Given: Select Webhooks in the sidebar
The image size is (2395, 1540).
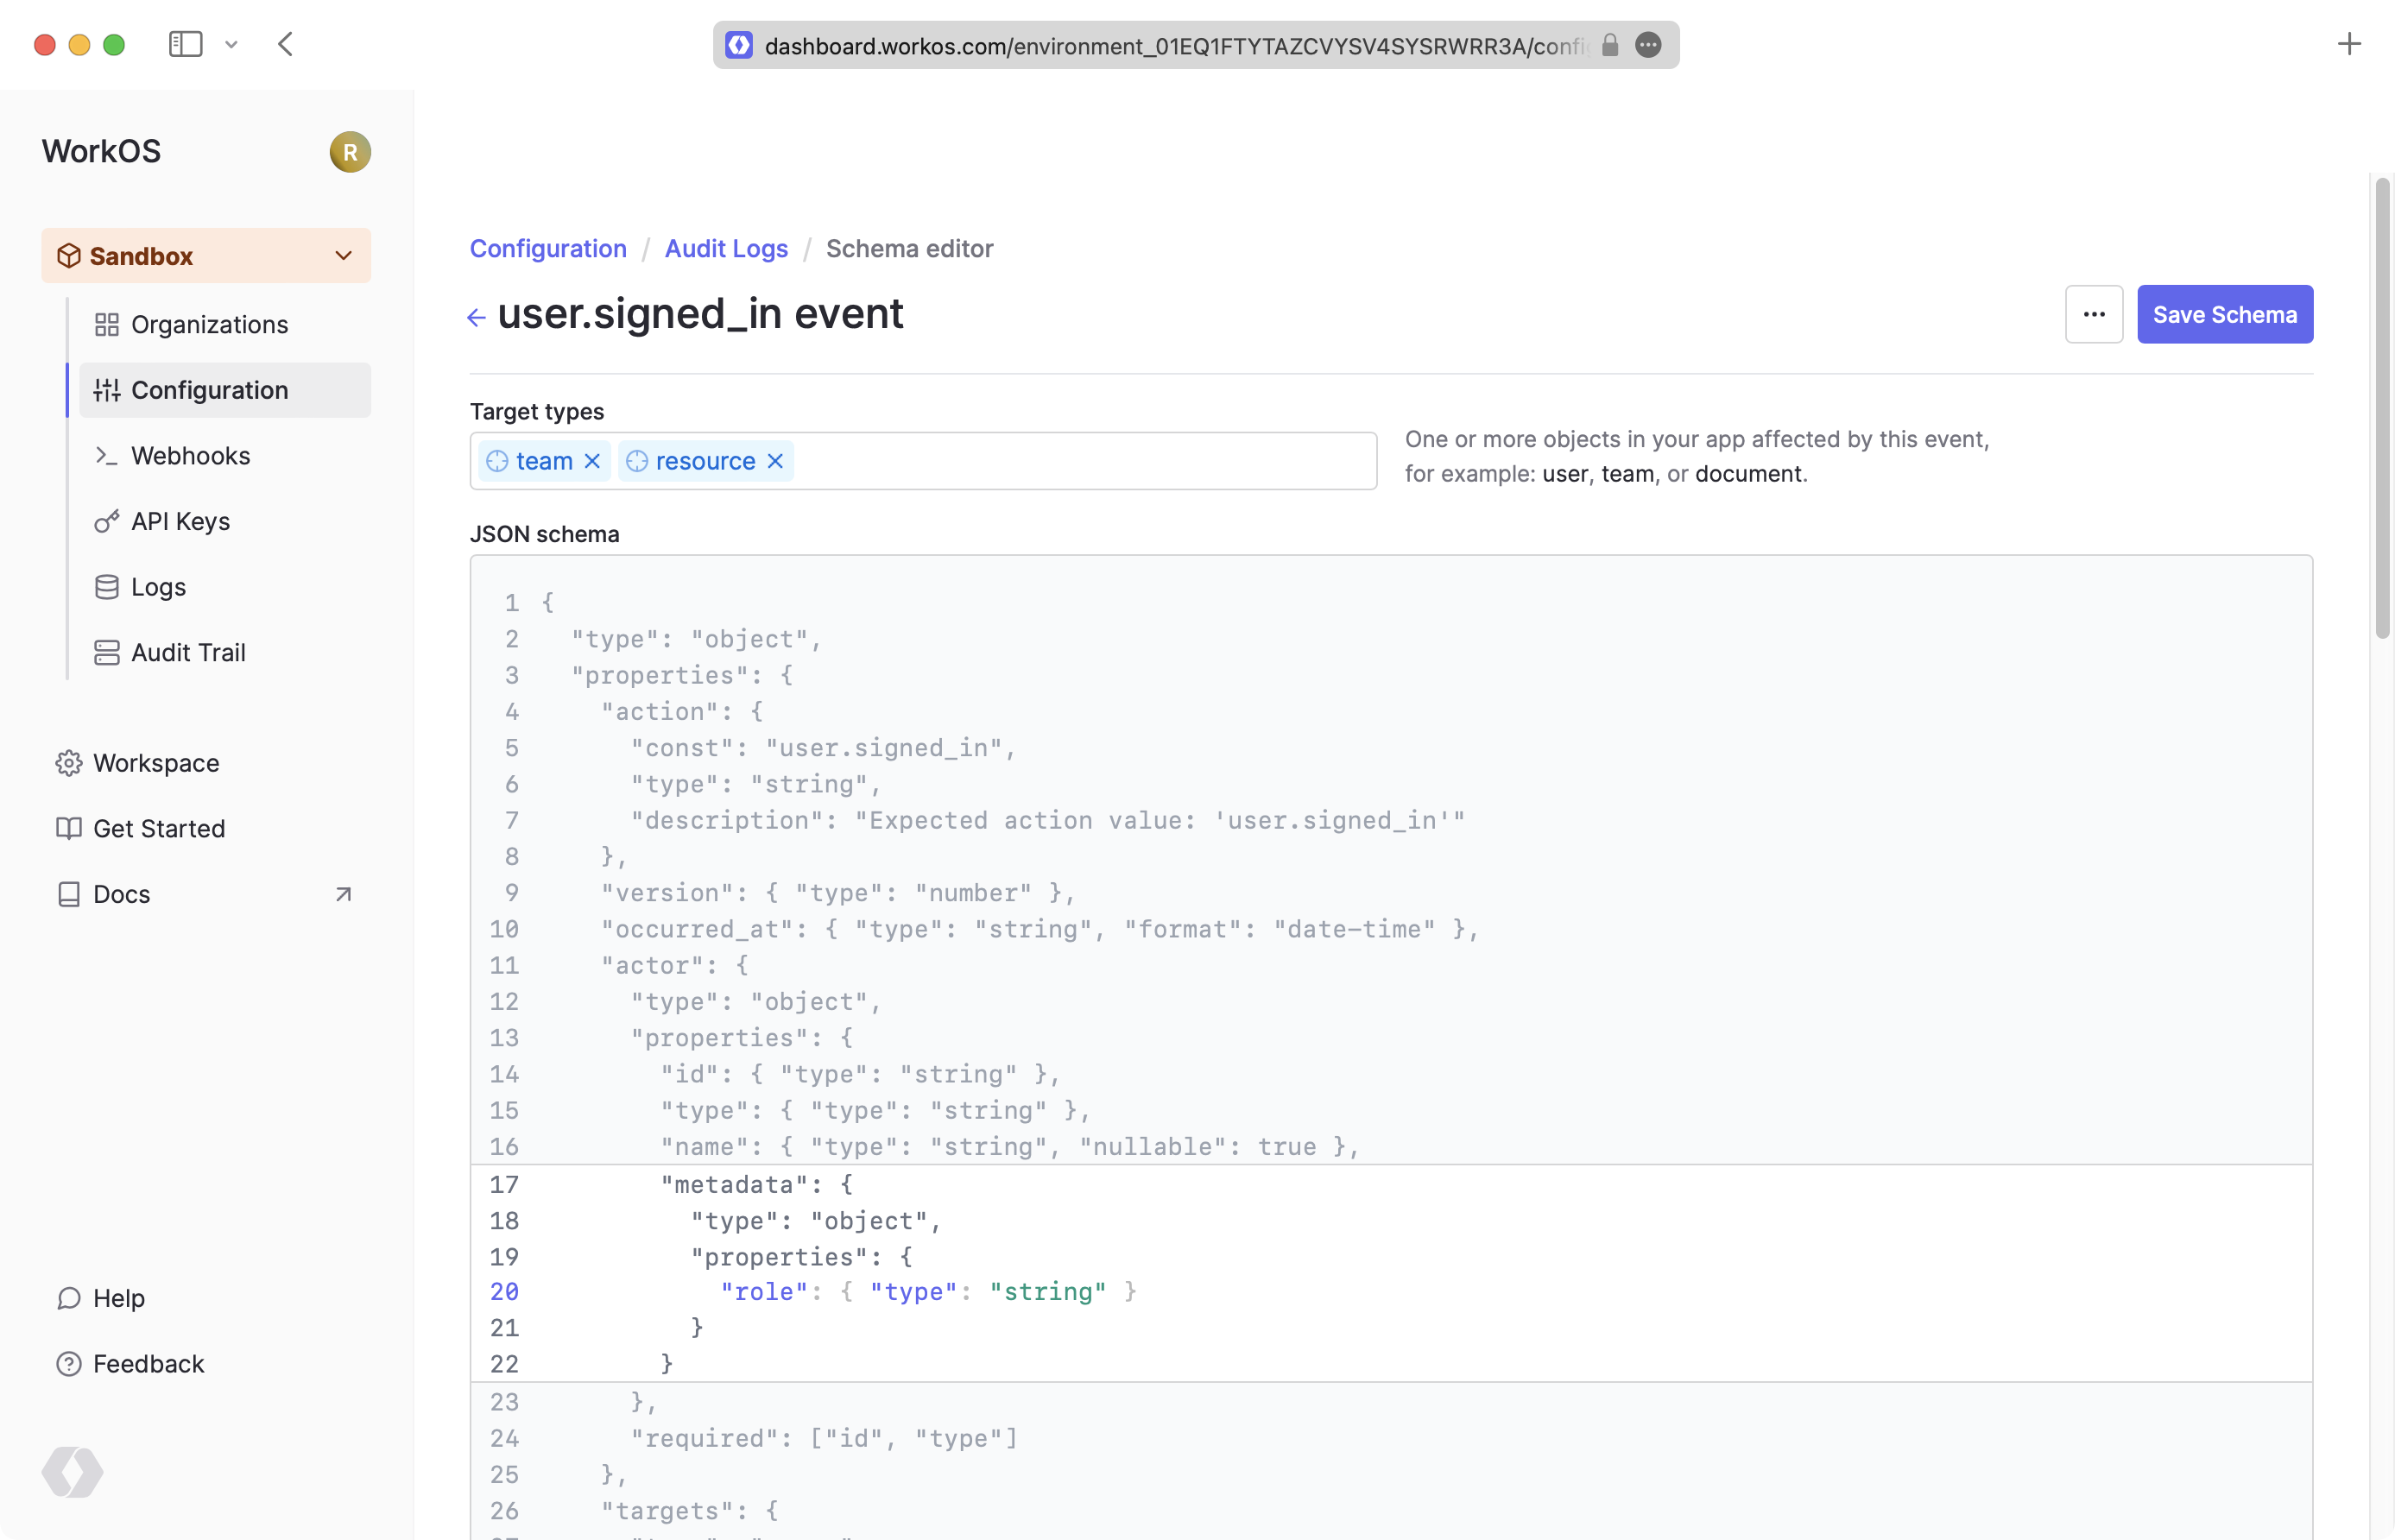Looking at the screenshot, I should pos(190,456).
